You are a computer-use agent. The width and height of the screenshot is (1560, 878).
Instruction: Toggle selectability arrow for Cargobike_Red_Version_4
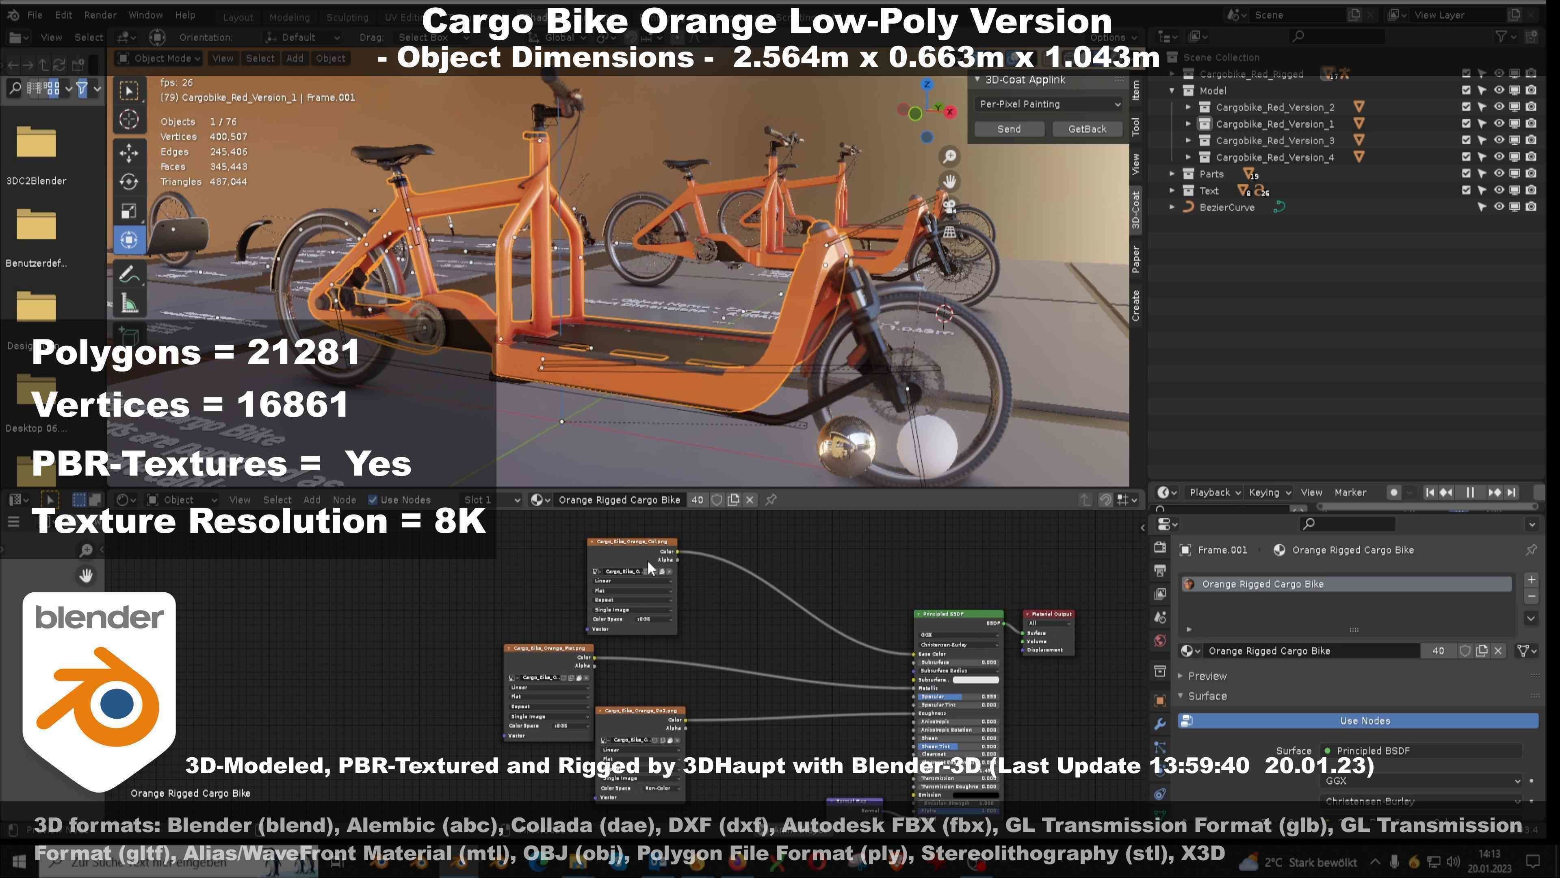click(x=1481, y=157)
